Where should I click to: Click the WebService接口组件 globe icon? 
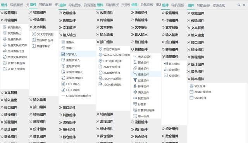click(100, 55)
